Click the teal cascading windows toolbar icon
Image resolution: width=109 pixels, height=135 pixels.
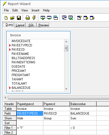tap(55, 18)
